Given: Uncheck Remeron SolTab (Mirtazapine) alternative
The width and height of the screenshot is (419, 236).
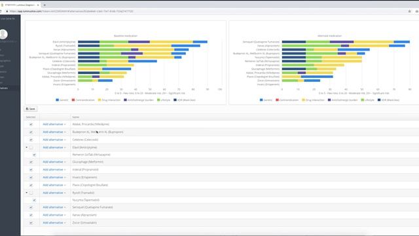Looking at the screenshot, I should 34,155.
